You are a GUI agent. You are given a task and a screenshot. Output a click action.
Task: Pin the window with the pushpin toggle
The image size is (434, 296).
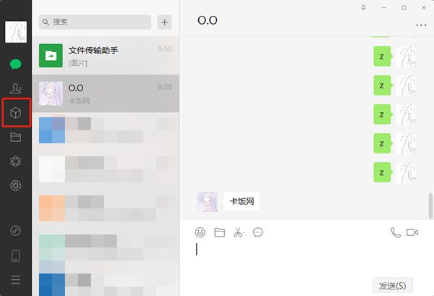(364, 8)
